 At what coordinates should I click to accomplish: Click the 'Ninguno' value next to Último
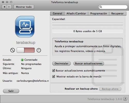(26, 68)
